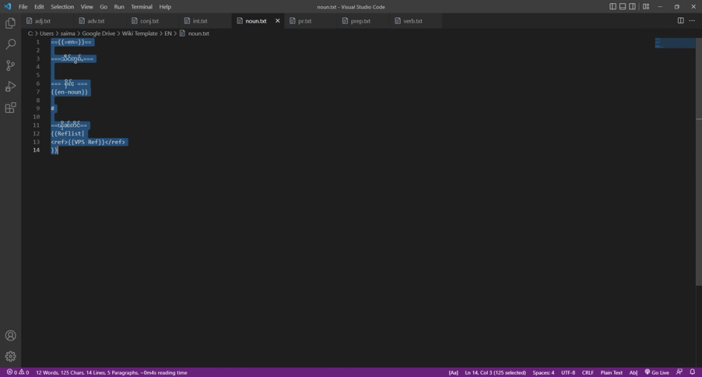
Task: Click line 12 with {{Reflist|
Action: click(67, 133)
